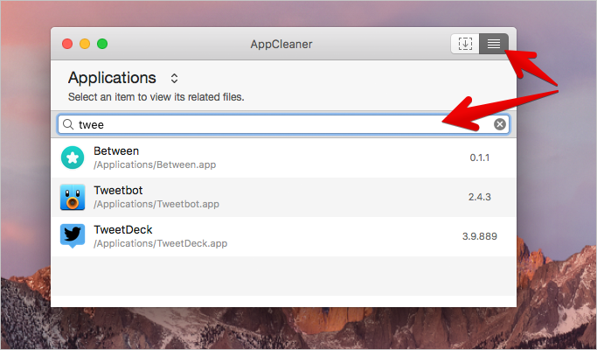The image size is (597, 350).
Task: Click the magnifying glass search icon
Action: [68, 124]
